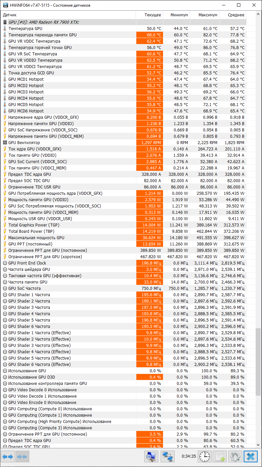The width and height of the screenshot is (262, 467).
Task: Click thermometer icon beside Температура GPU
Action: point(5,29)
